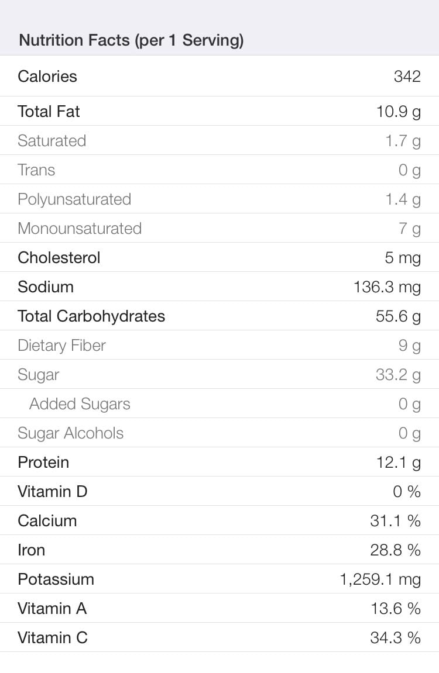Screen dimensions: 439x673
Task: Tap the Added Sugars sub-row
Action: coord(220,403)
